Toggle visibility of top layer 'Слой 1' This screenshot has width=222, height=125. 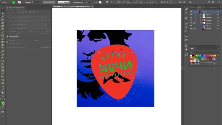[191, 12]
